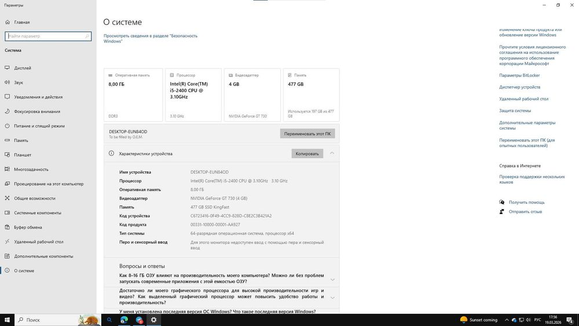Click the search magnifier in Найти параметр
Screen dimensions: 579x326
(87, 36)
